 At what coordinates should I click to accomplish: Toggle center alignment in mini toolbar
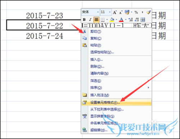(x=96, y=19)
